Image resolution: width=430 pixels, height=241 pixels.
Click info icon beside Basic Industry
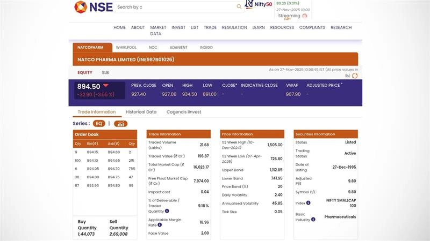click(313, 219)
